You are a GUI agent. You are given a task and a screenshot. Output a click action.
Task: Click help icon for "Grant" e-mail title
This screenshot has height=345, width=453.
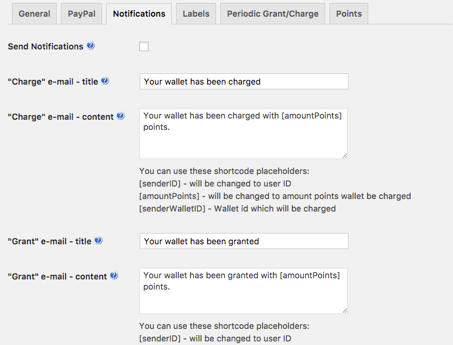click(x=98, y=241)
